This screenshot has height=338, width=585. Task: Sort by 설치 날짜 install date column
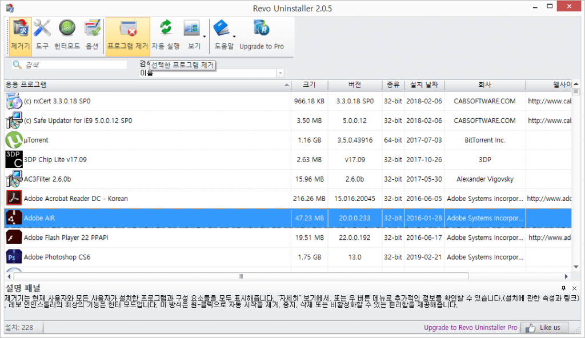pyautogui.click(x=424, y=85)
